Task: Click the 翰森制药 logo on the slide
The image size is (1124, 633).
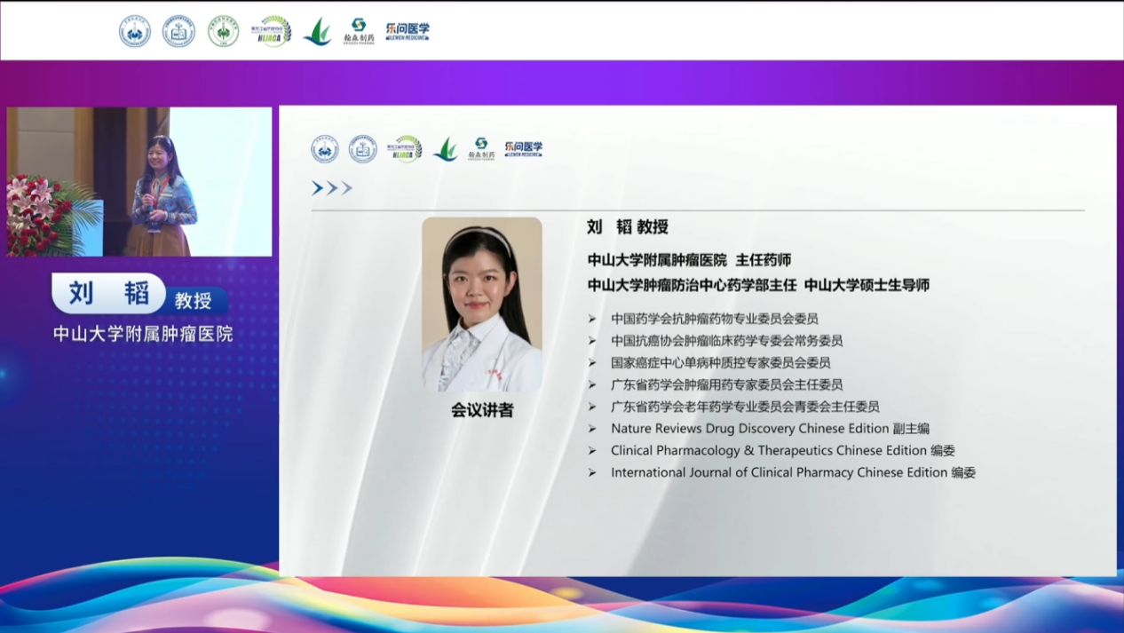Action: (x=481, y=148)
